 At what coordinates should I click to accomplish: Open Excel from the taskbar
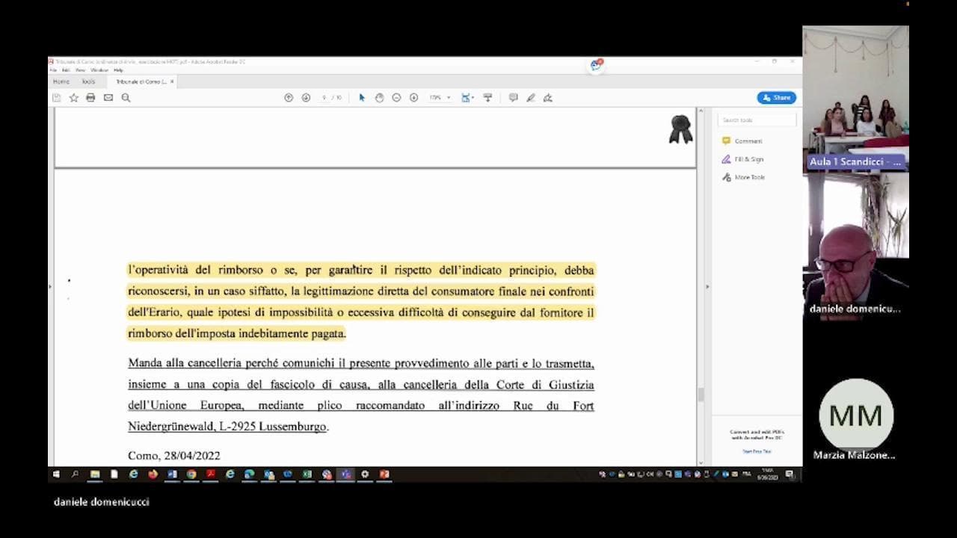(307, 474)
